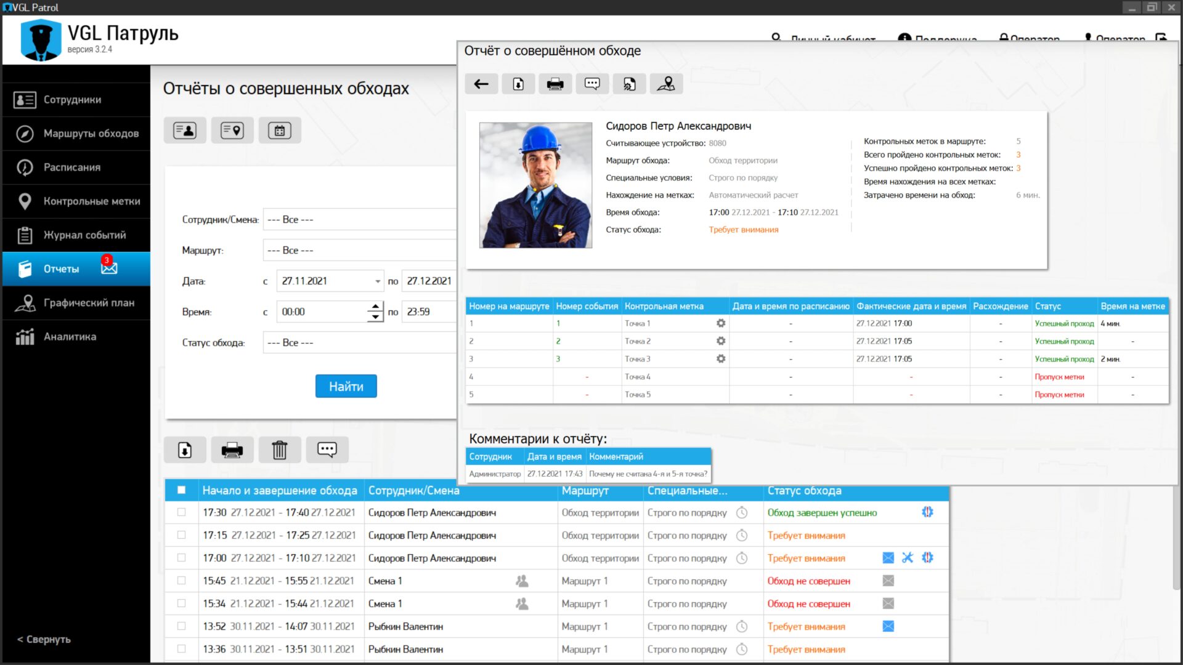Print the opened patrol report
This screenshot has height=665, width=1183.
coord(555,84)
